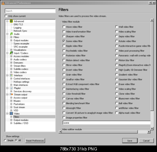157x152 pixels.
Task: Select GNU TLS in the tree
Action: click(18, 24)
